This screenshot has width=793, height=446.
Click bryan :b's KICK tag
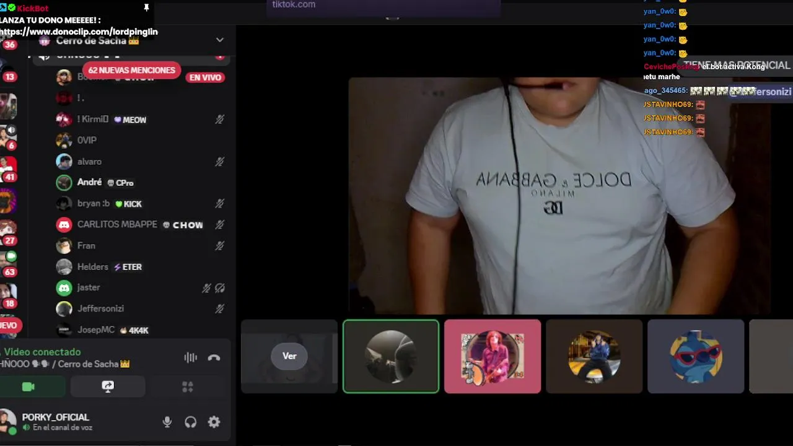coord(128,204)
